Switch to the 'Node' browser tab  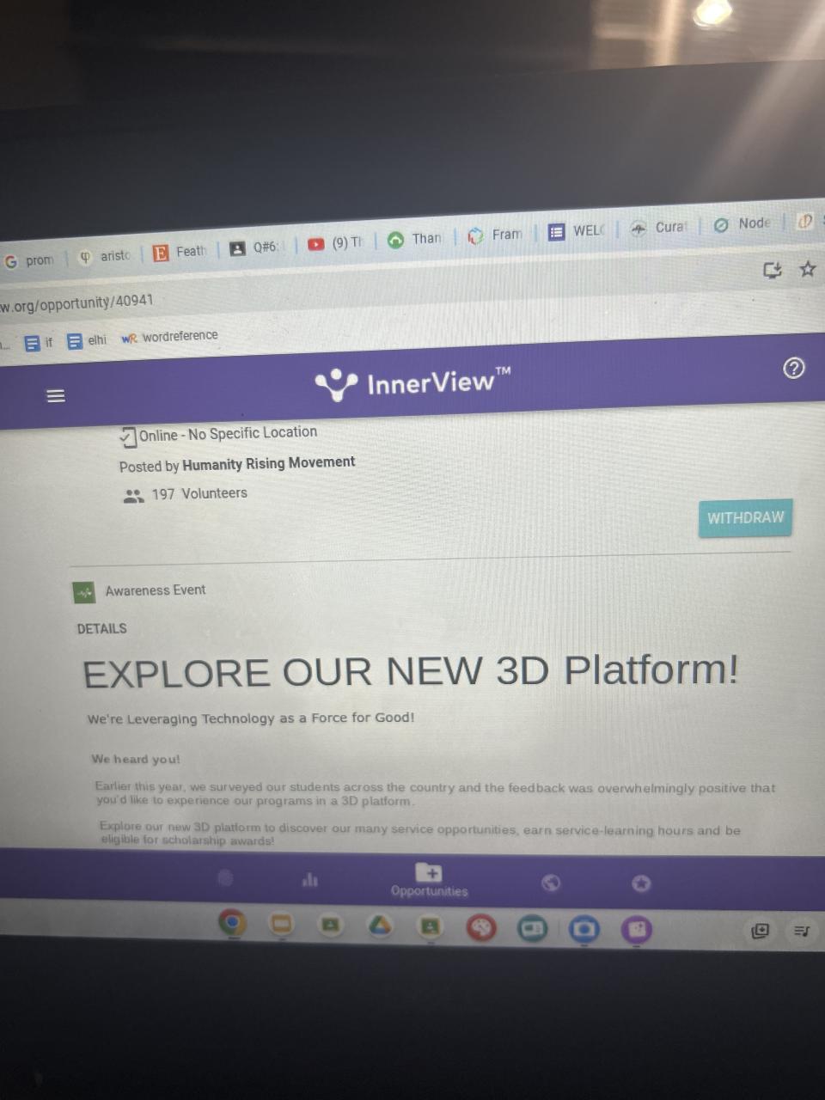click(743, 224)
